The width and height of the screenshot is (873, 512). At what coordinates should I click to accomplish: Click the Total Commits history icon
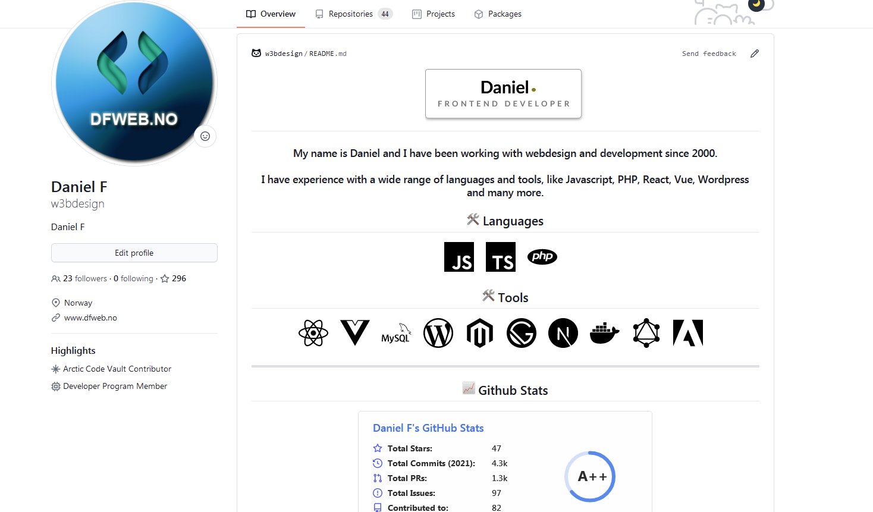pos(378,463)
